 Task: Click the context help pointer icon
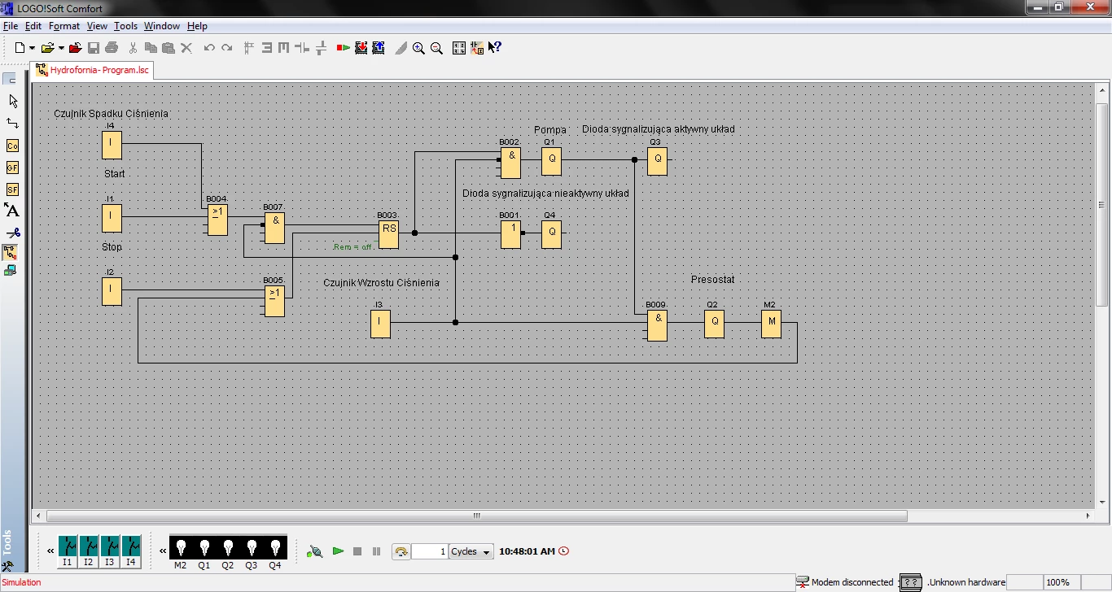pyautogui.click(x=494, y=48)
